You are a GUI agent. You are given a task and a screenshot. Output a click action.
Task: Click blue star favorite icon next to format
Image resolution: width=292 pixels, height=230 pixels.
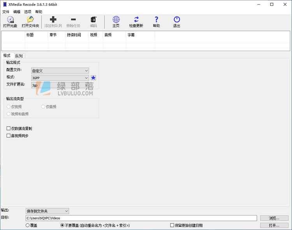click(x=93, y=78)
